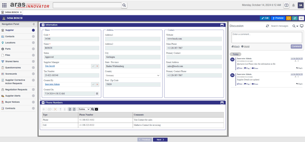Sort by Phone Number column header
The width and height of the screenshot is (305, 142).
point(105,115)
